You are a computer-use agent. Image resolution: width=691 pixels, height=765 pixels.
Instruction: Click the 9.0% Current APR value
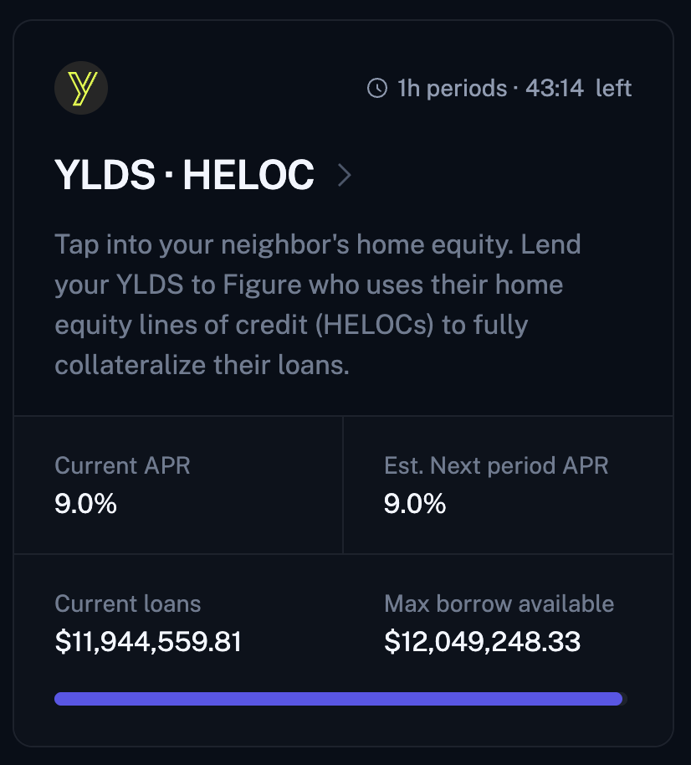click(x=86, y=504)
